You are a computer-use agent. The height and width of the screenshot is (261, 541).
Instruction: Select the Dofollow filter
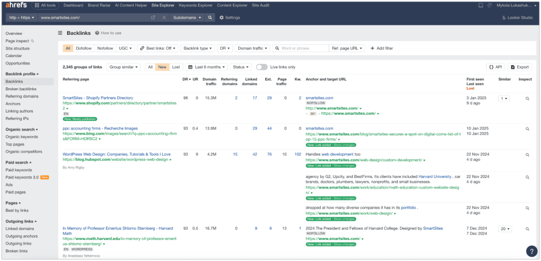[84, 48]
